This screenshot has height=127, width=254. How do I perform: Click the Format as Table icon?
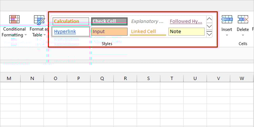(39, 20)
